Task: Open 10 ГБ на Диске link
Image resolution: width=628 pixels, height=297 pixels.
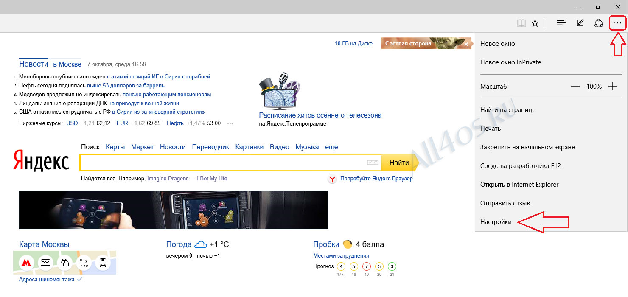Action: (353, 44)
